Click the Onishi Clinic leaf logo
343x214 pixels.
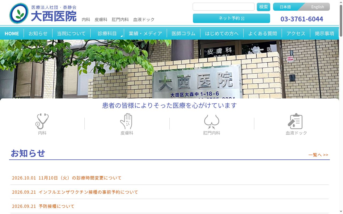tap(19, 13)
